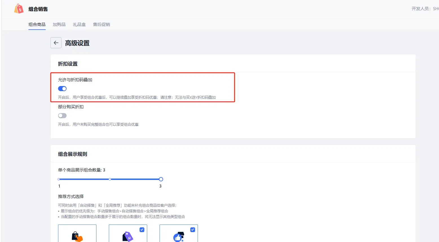The height and width of the screenshot is (242, 439).
Task: Click the 组合销售 app logo icon
Action: (x=19, y=9)
